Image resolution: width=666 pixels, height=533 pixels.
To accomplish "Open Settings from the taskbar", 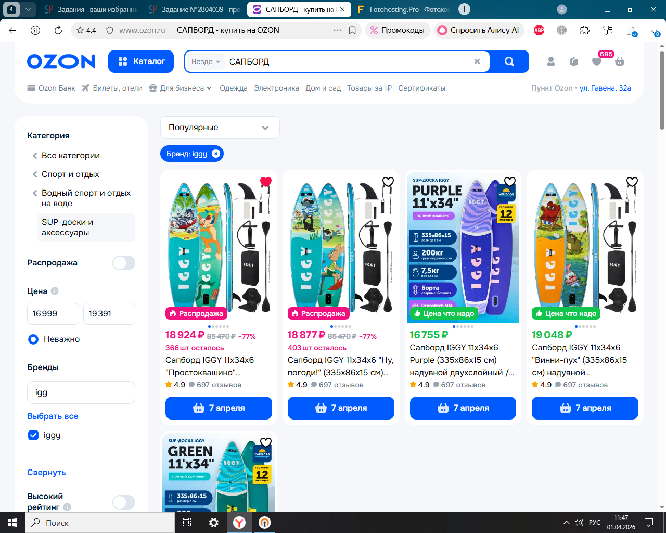I will 214,523.
